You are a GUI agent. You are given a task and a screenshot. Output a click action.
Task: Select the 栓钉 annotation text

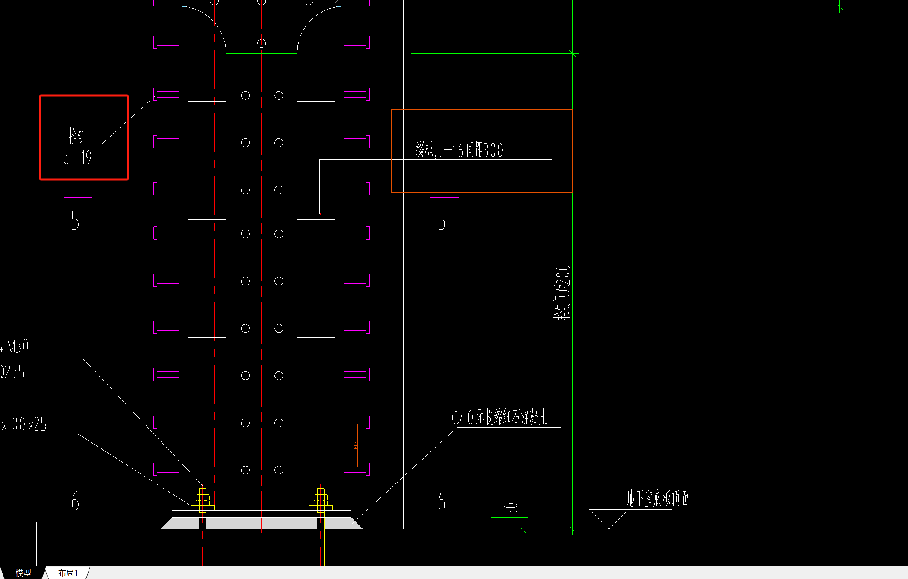click(77, 137)
